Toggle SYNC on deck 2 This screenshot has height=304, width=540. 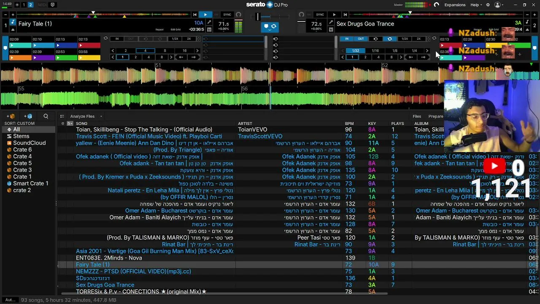(x=320, y=15)
